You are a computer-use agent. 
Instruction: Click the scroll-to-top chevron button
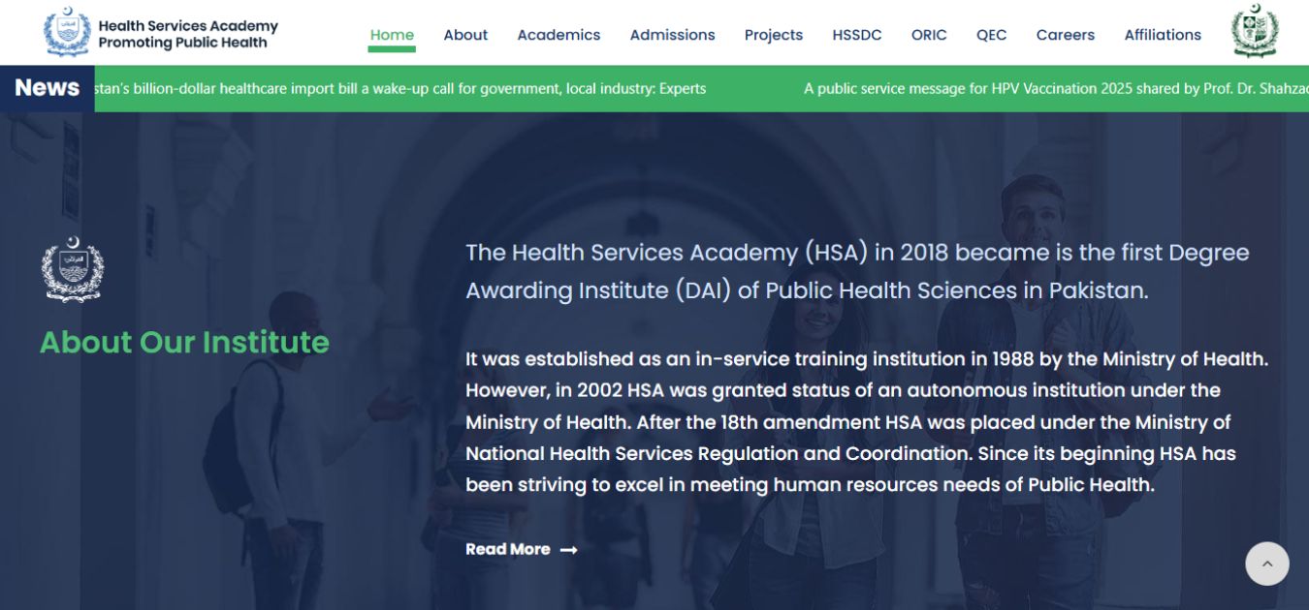point(1267,563)
